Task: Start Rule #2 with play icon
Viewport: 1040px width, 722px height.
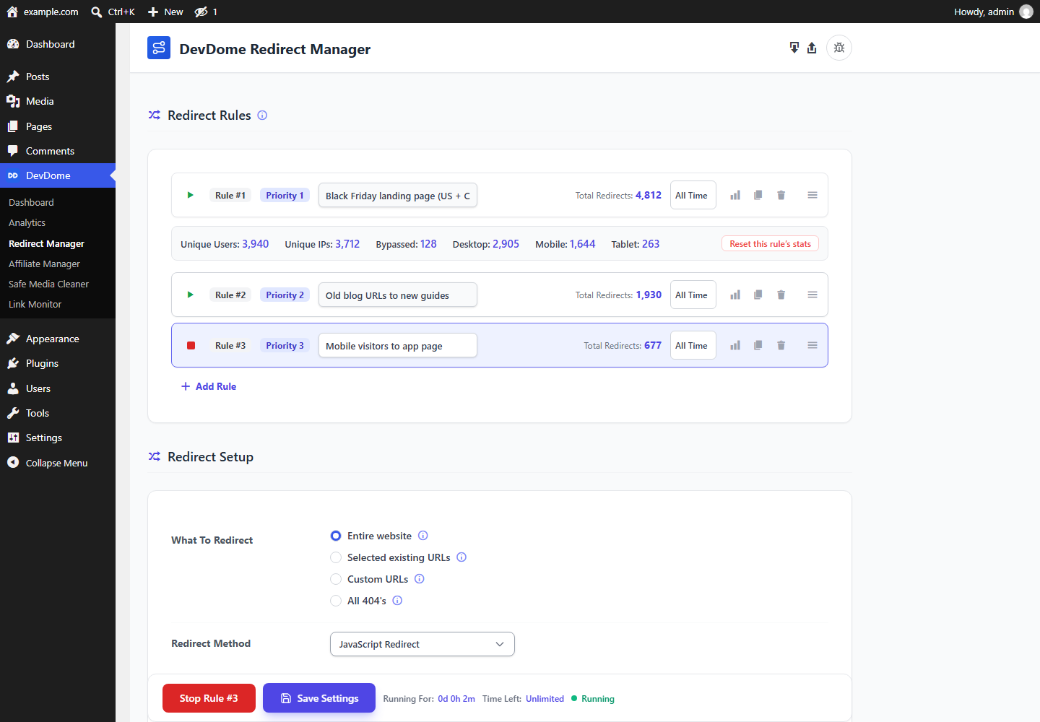Action: click(x=191, y=295)
